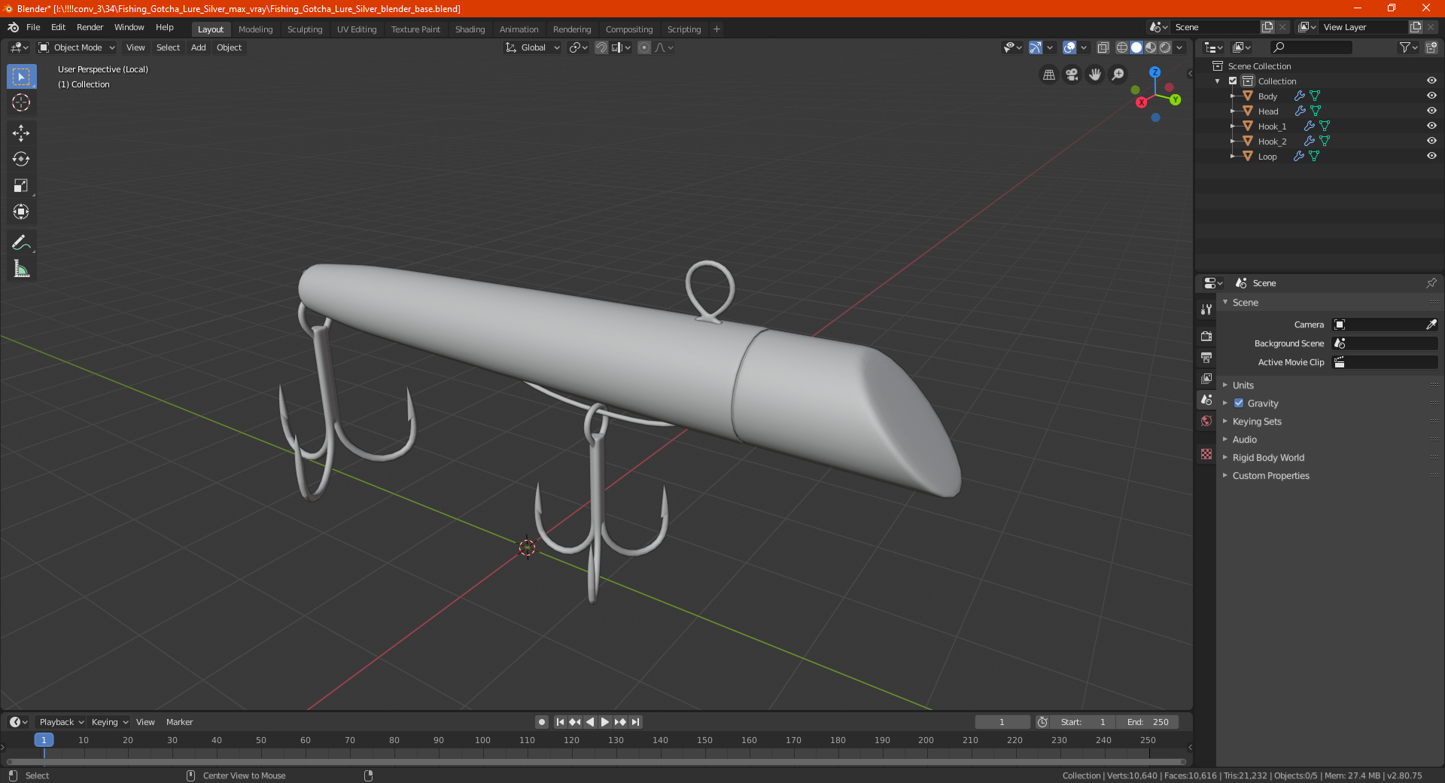Click the pan view hand icon
The image size is (1445, 783).
(1095, 75)
